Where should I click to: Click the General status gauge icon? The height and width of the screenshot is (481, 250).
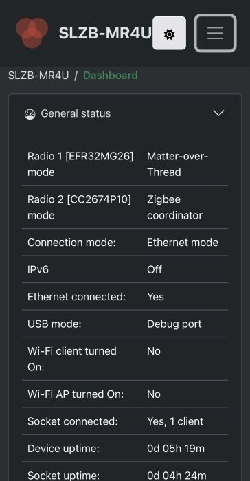pos(30,114)
